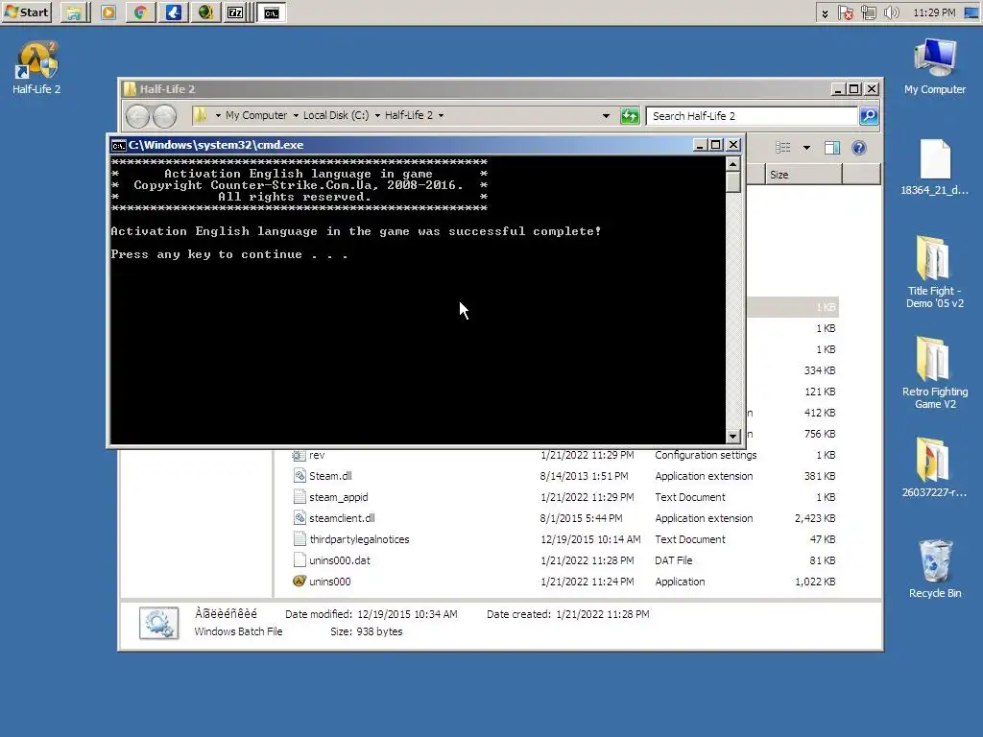Open the volume speaker tray icon

click(891, 13)
